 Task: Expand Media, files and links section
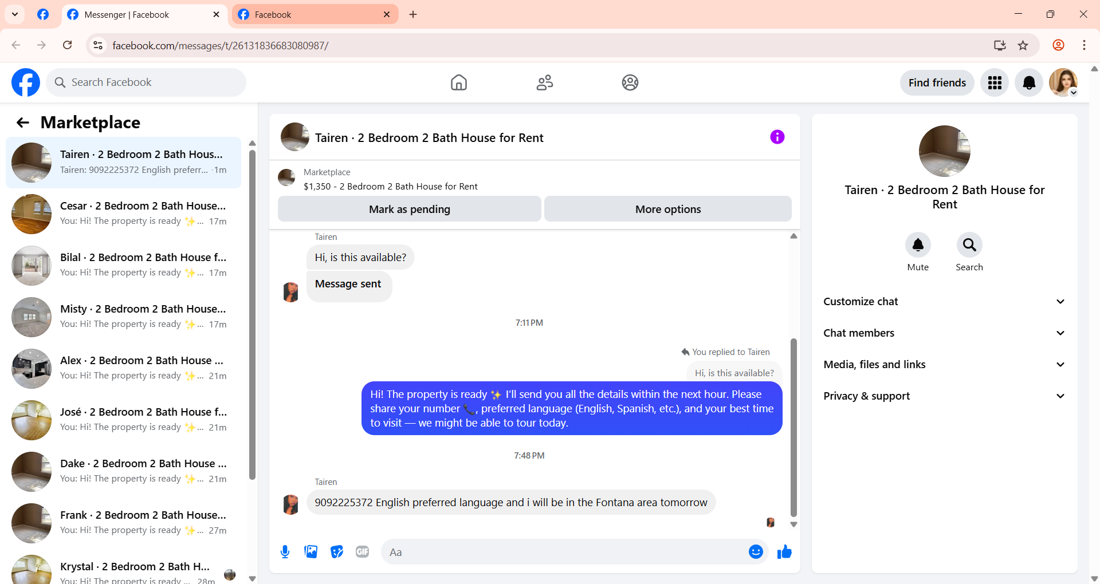[944, 365]
